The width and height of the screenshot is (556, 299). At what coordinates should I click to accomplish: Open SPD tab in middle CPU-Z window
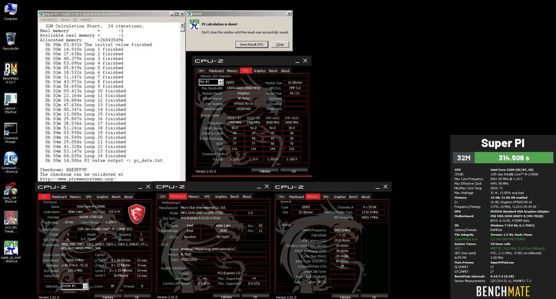[207, 196]
